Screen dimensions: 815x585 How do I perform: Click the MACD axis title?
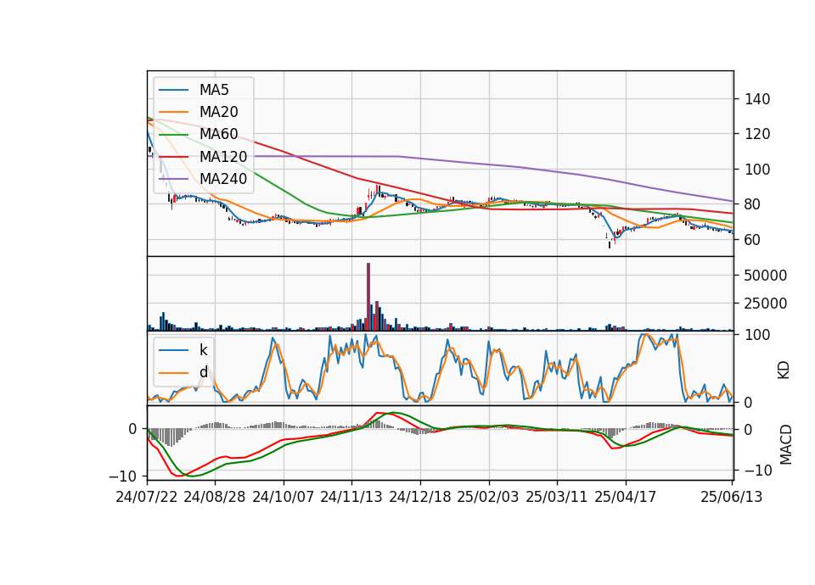786,445
